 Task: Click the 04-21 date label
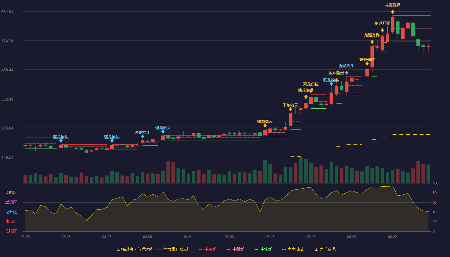[x=188, y=237]
